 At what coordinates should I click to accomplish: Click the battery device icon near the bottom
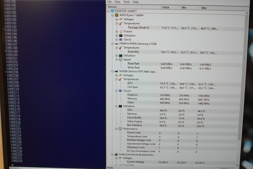pos(116,155)
